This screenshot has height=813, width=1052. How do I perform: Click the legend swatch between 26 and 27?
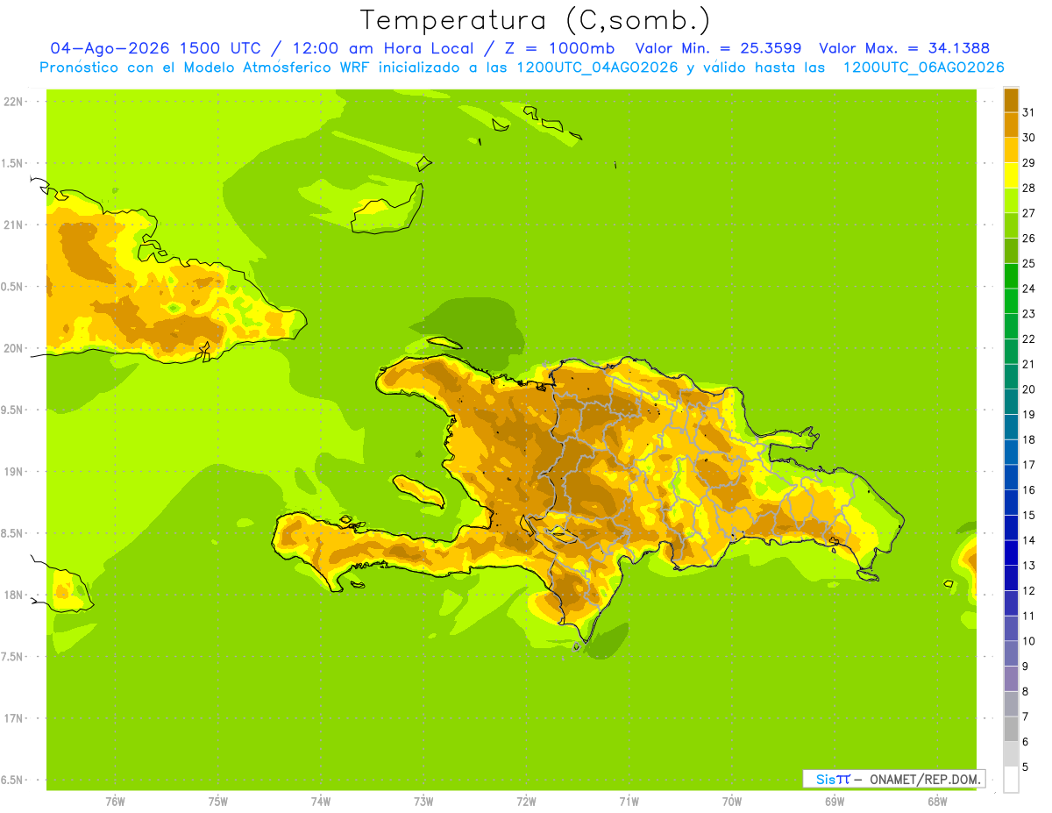(x=1011, y=225)
